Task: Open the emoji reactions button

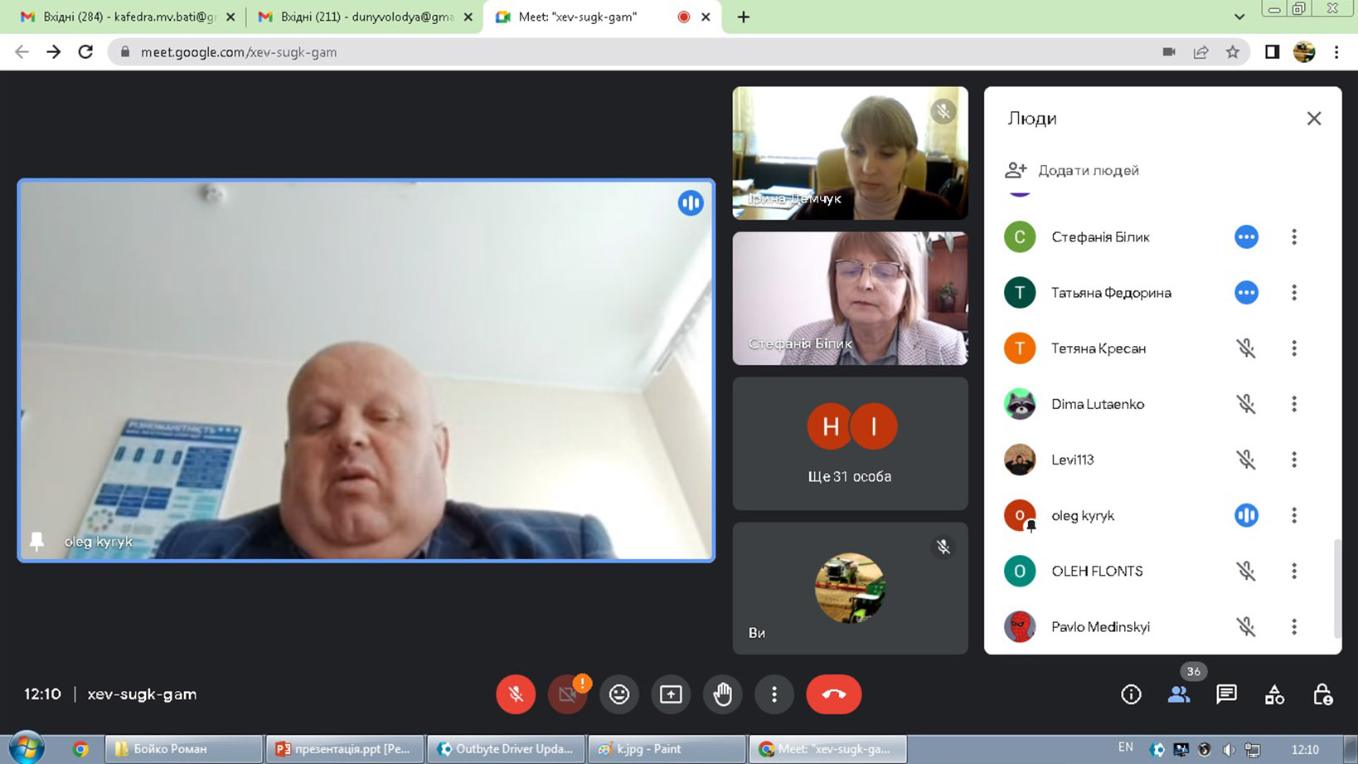Action: coord(619,694)
